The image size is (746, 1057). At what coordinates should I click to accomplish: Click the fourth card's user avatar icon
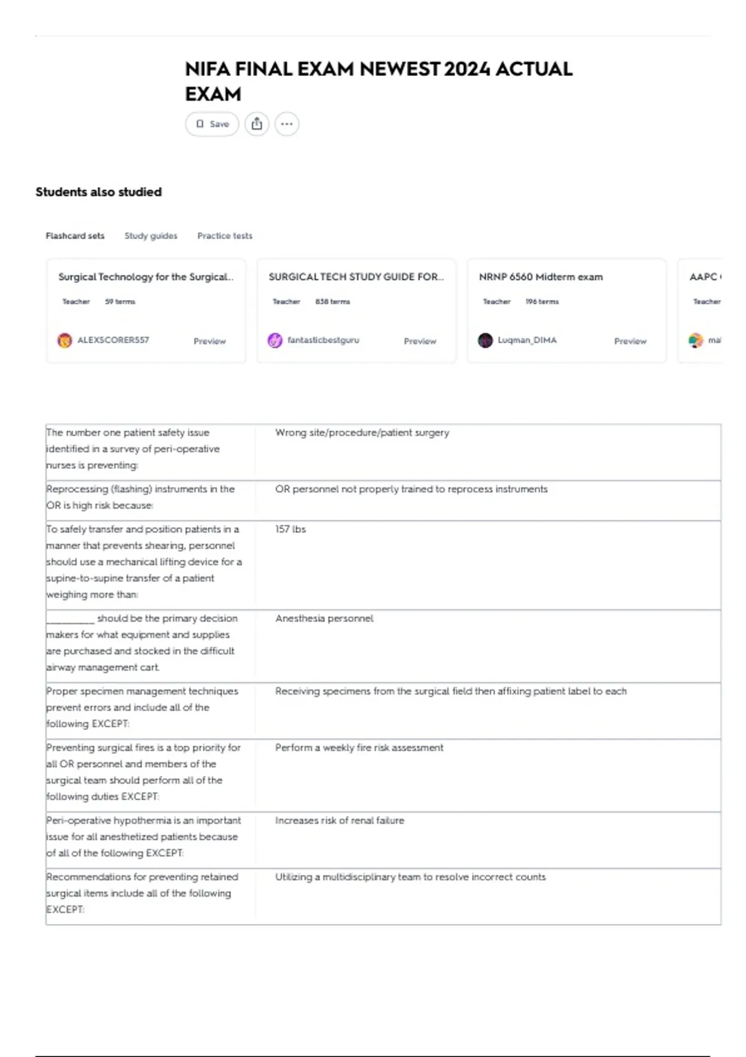(x=696, y=340)
